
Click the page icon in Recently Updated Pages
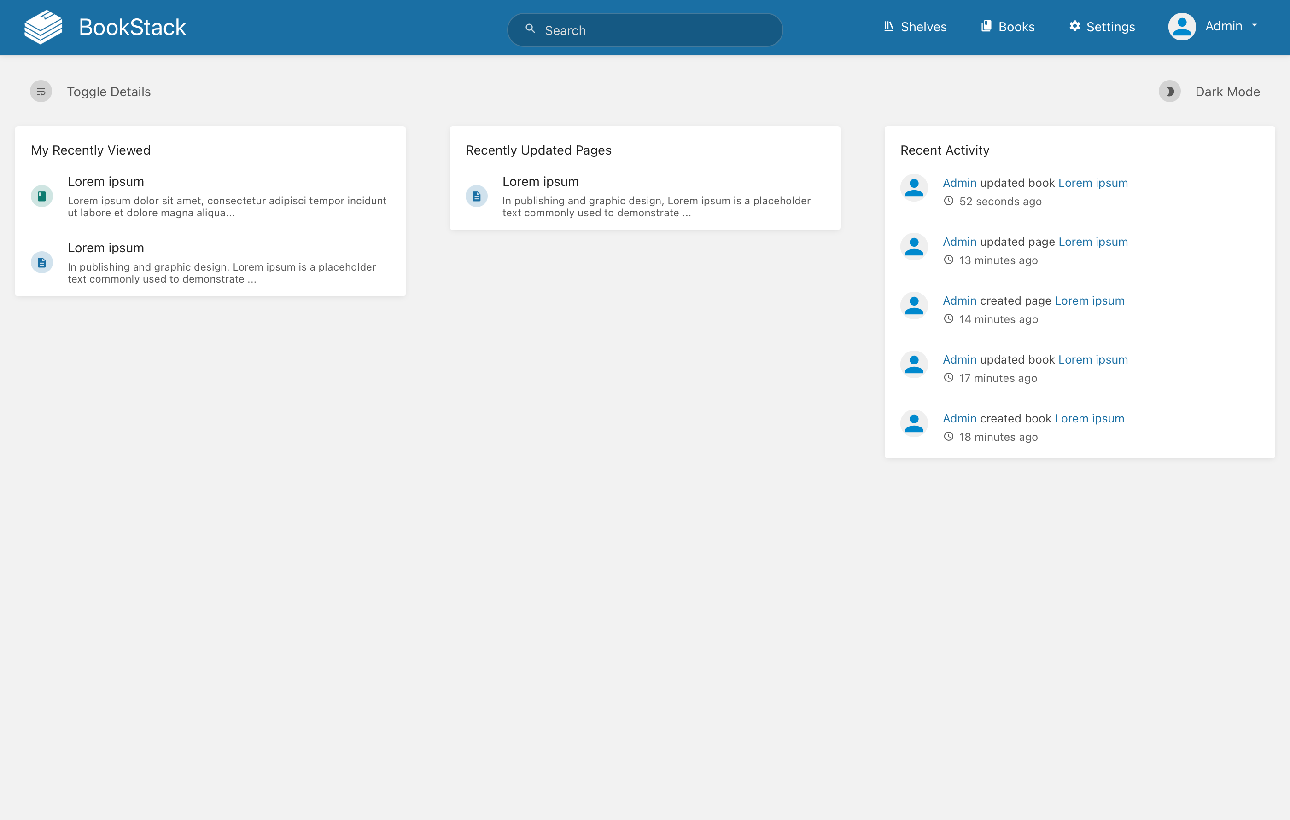tap(476, 196)
